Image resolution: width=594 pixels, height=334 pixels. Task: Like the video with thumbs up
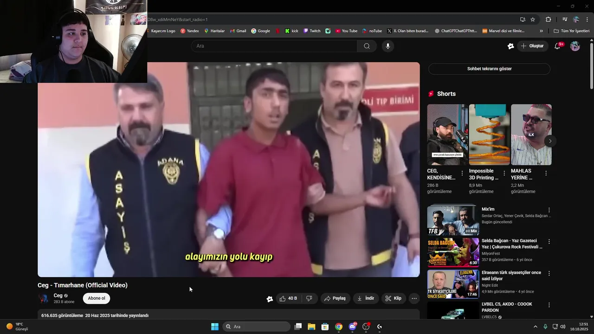pos(288,298)
